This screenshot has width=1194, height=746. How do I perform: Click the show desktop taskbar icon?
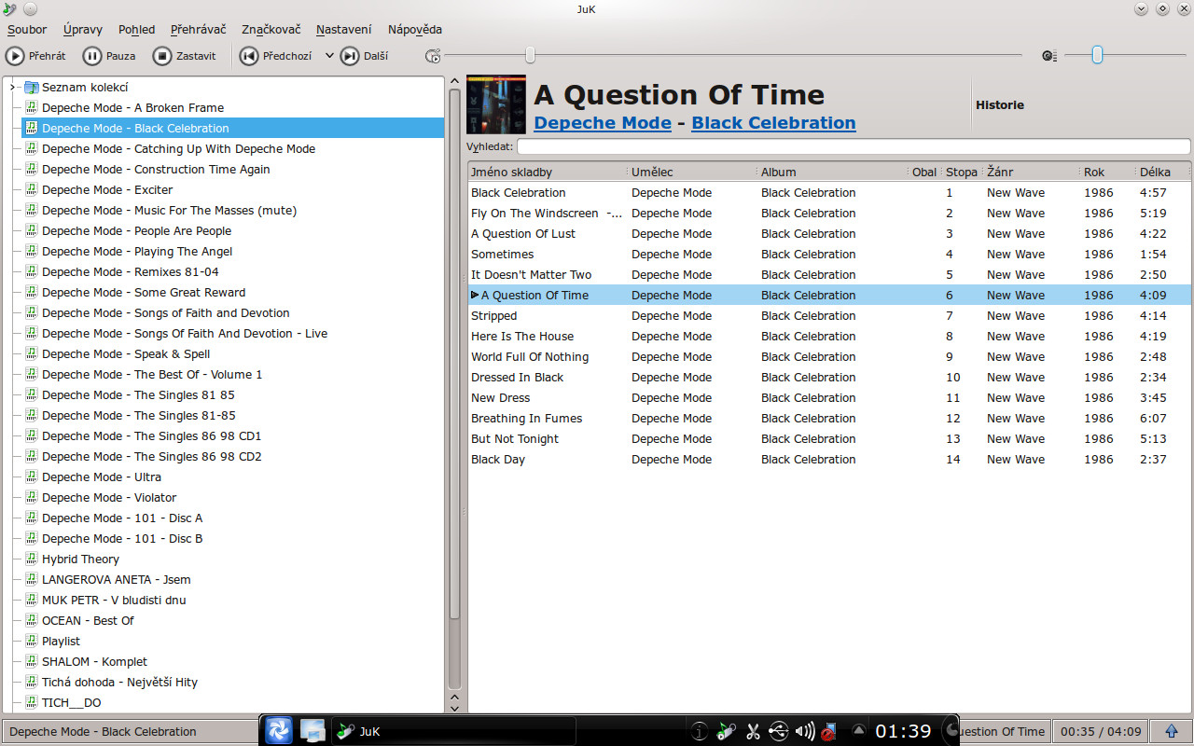pyautogui.click(x=312, y=731)
